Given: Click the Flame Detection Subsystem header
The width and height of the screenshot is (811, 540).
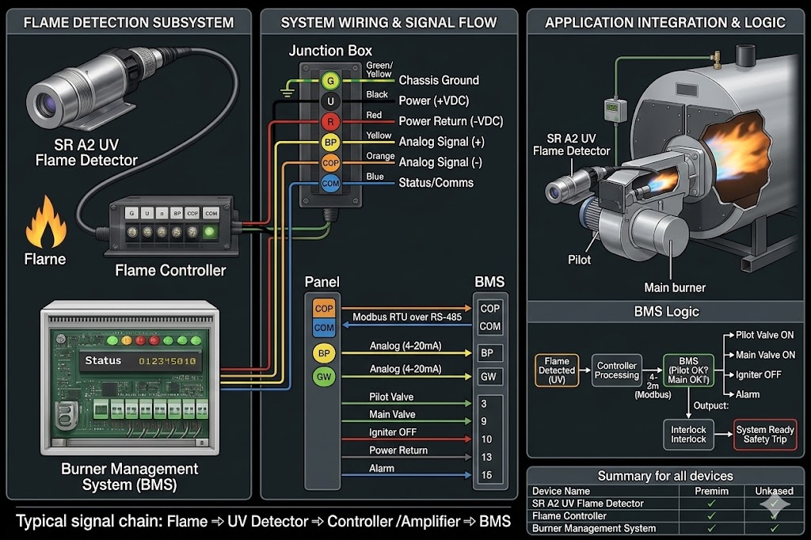Looking at the screenshot, I should click(129, 23).
